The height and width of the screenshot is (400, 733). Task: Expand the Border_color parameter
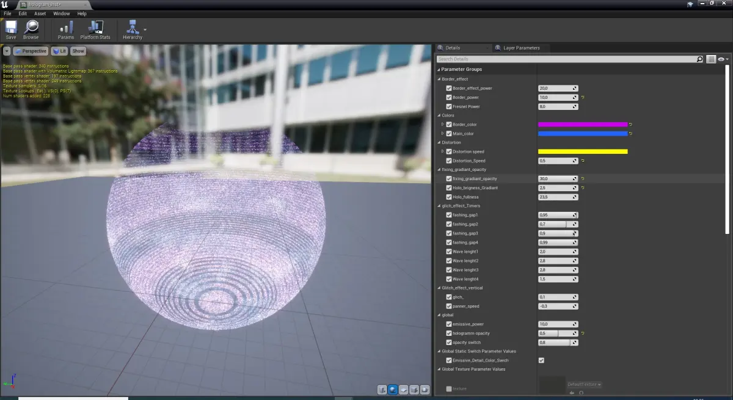(x=443, y=125)
